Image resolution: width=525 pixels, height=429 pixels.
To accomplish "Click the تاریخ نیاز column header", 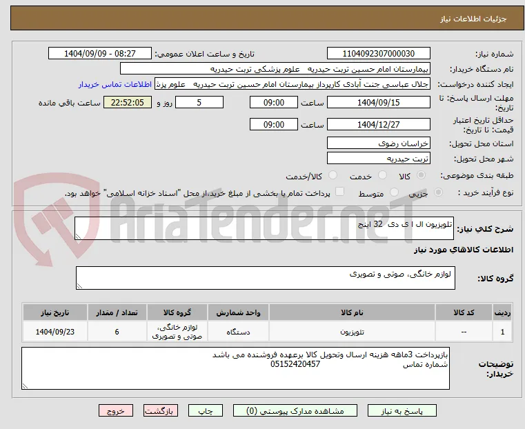I will click(x=55, y=312).
